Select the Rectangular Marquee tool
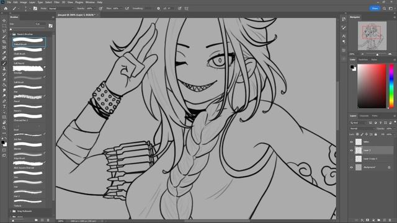This screenshot has height=223, width=397. [4, 26]
